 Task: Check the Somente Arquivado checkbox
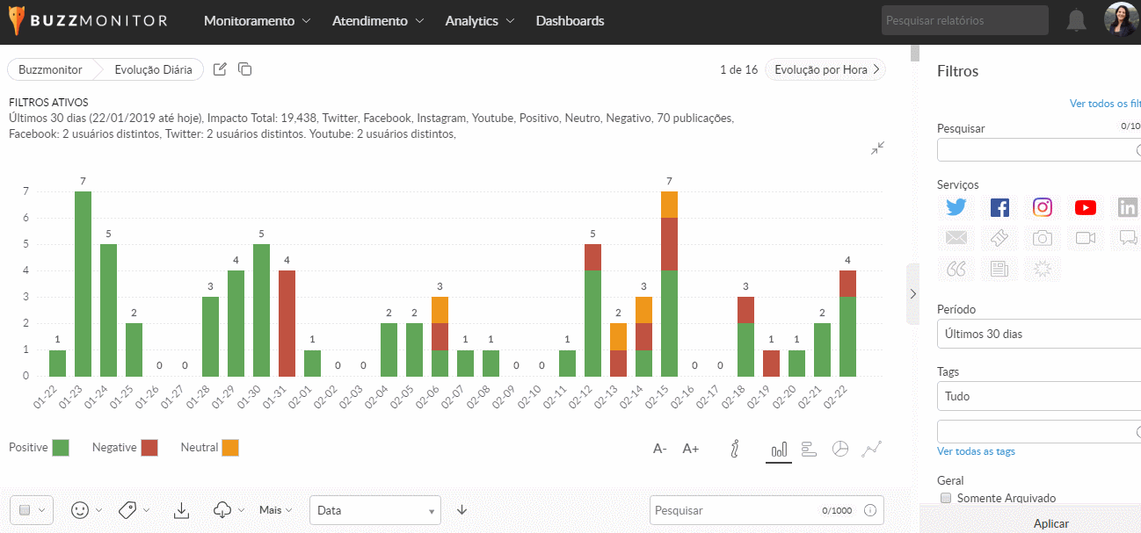click(946, 498)
